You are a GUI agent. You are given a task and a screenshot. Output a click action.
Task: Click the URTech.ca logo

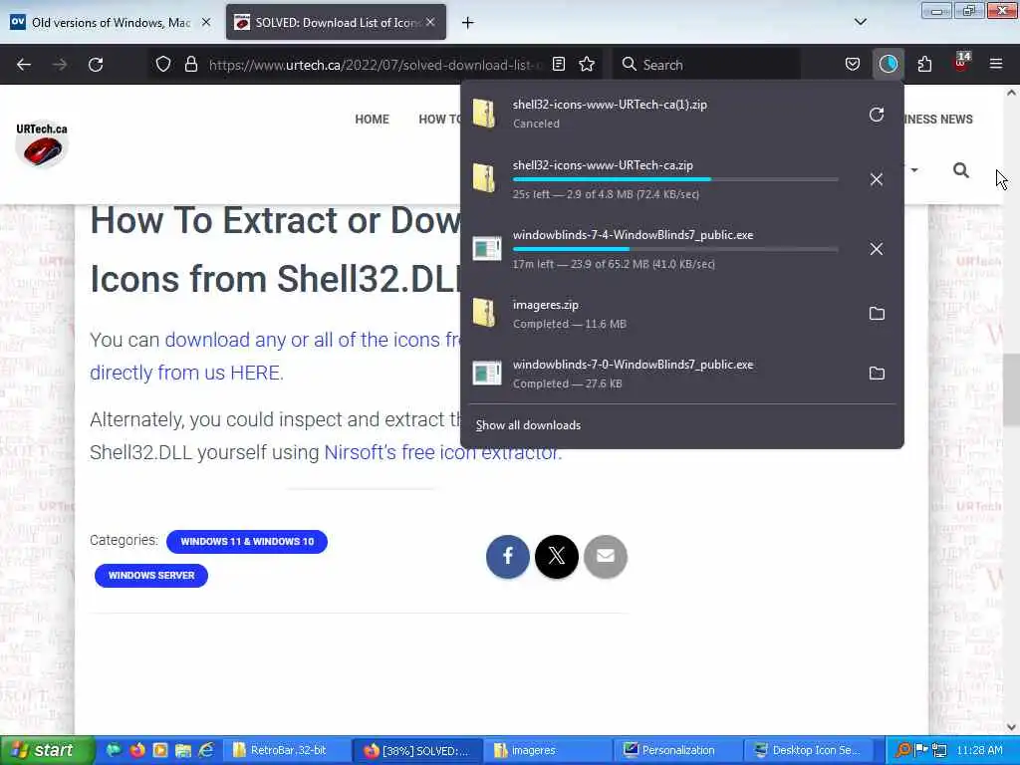[42, 143]
